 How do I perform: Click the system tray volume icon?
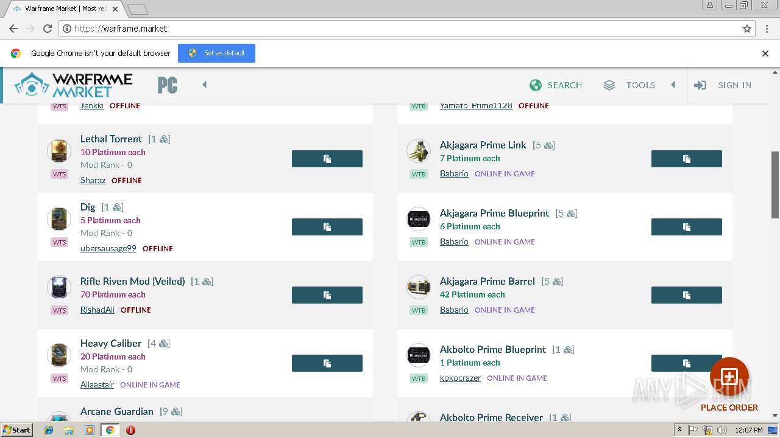pos(722,430)
